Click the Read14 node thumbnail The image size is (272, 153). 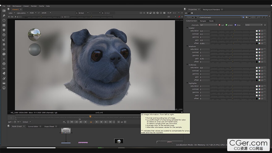[66, 131]
